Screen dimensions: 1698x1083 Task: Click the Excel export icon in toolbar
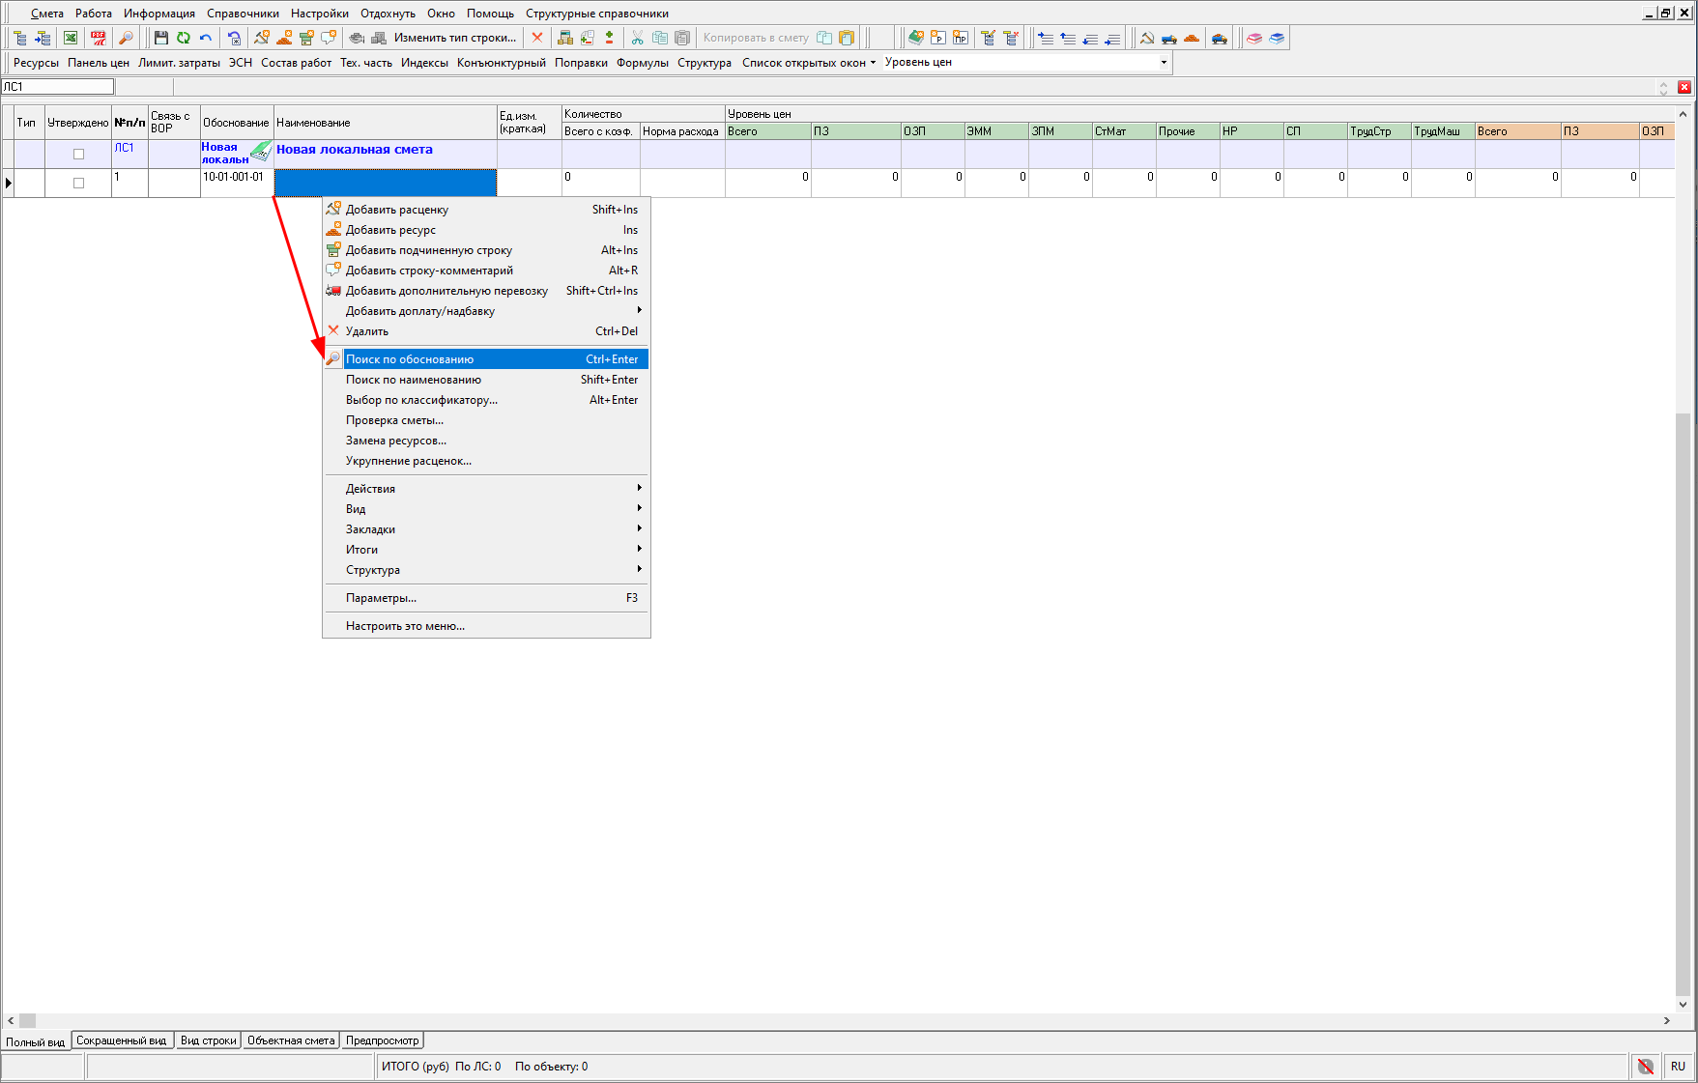tap(71, 38)
